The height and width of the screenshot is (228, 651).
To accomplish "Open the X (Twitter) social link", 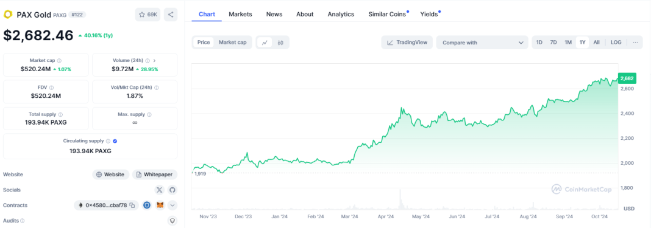I will tap(160, 190).
